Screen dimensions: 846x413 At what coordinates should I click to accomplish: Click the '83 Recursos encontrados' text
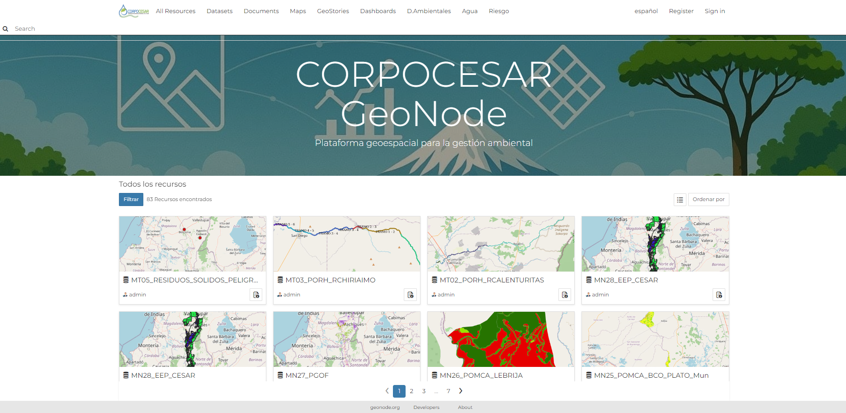coord(179,199)
